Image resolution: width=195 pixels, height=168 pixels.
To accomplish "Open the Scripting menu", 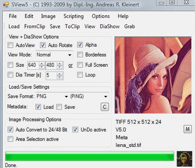I will pyautogui.click(x=73, y=16).
